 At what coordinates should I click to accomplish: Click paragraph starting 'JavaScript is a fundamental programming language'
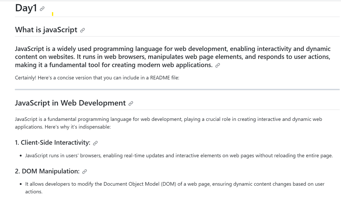(169, 123)
